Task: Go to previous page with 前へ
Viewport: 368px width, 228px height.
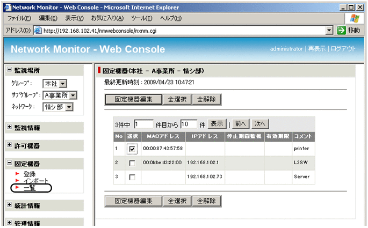Action: [x=241, y=124]
